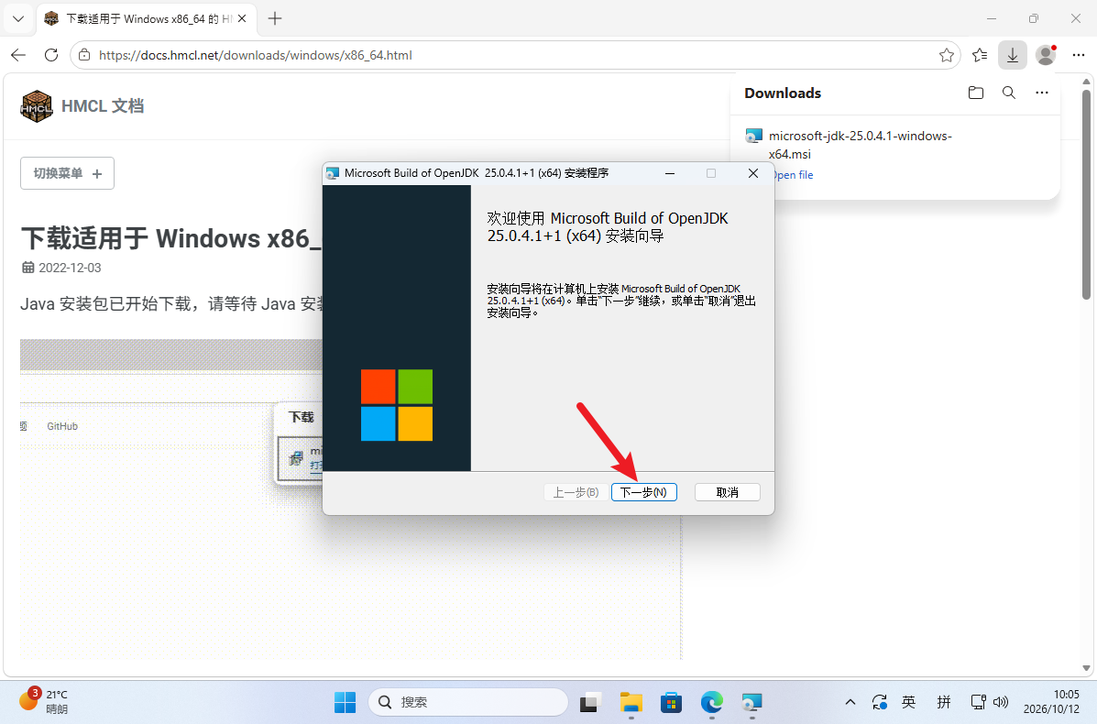Open the volume tray icon
This screenshot has width=1097, height=724.
[1001, 702]
